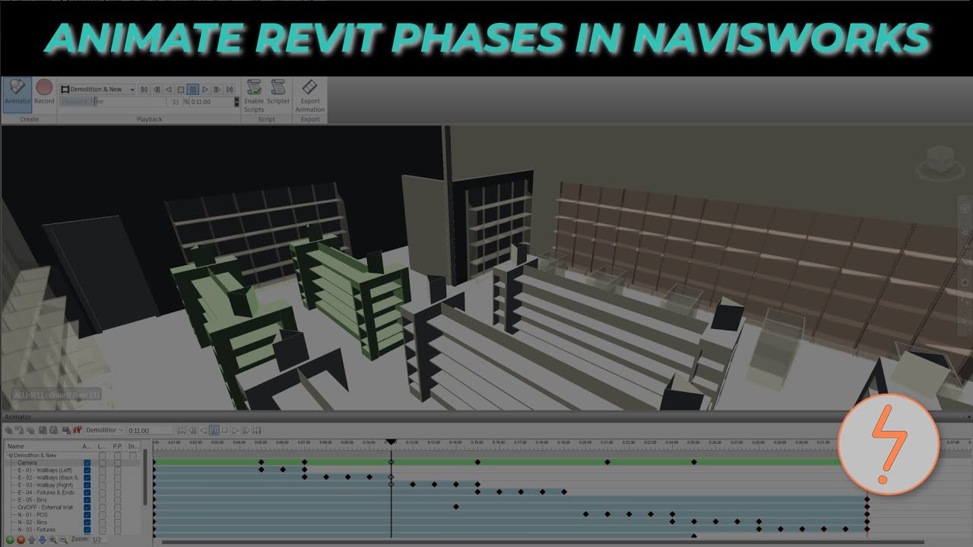This screenshot has width=973, height=547.
Task: Step back one frame in Animator toolbar
Action: (192, 431)
